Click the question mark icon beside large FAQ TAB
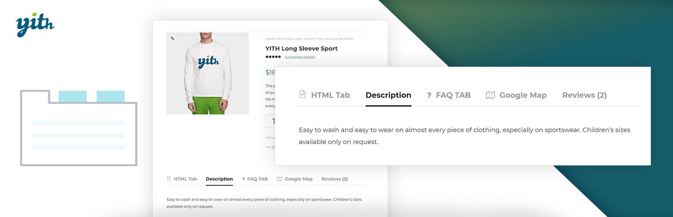The height and width of the screenshot is (217, 673). click(x=429, y=95)
